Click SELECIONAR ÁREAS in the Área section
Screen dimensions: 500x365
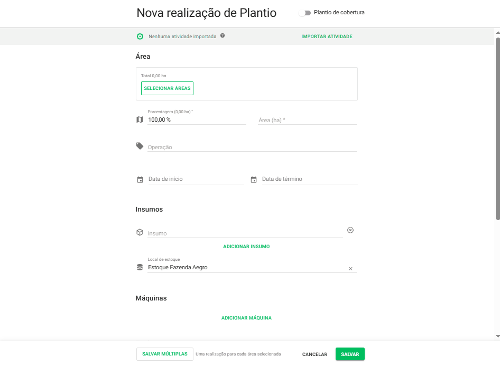167,88
